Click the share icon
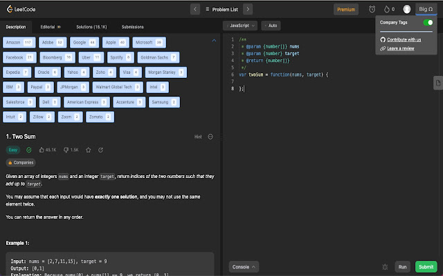The width and height of the screenshot is (443, 276). tap(100, 150)
